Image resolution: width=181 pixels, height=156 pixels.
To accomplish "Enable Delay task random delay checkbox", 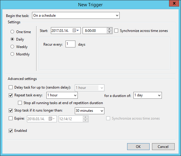I will tap(11, 87).
